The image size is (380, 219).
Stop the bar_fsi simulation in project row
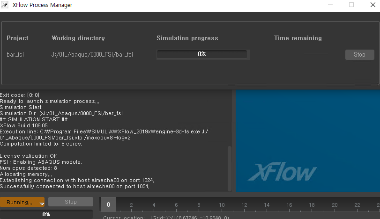coord(360,55)
